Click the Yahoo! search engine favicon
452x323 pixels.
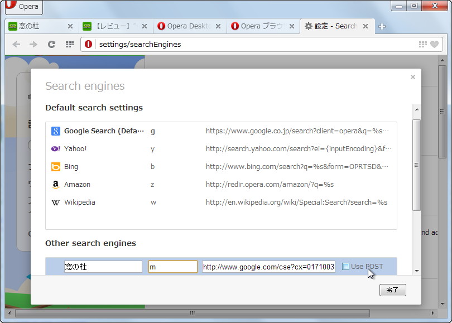tap(55, 148)
